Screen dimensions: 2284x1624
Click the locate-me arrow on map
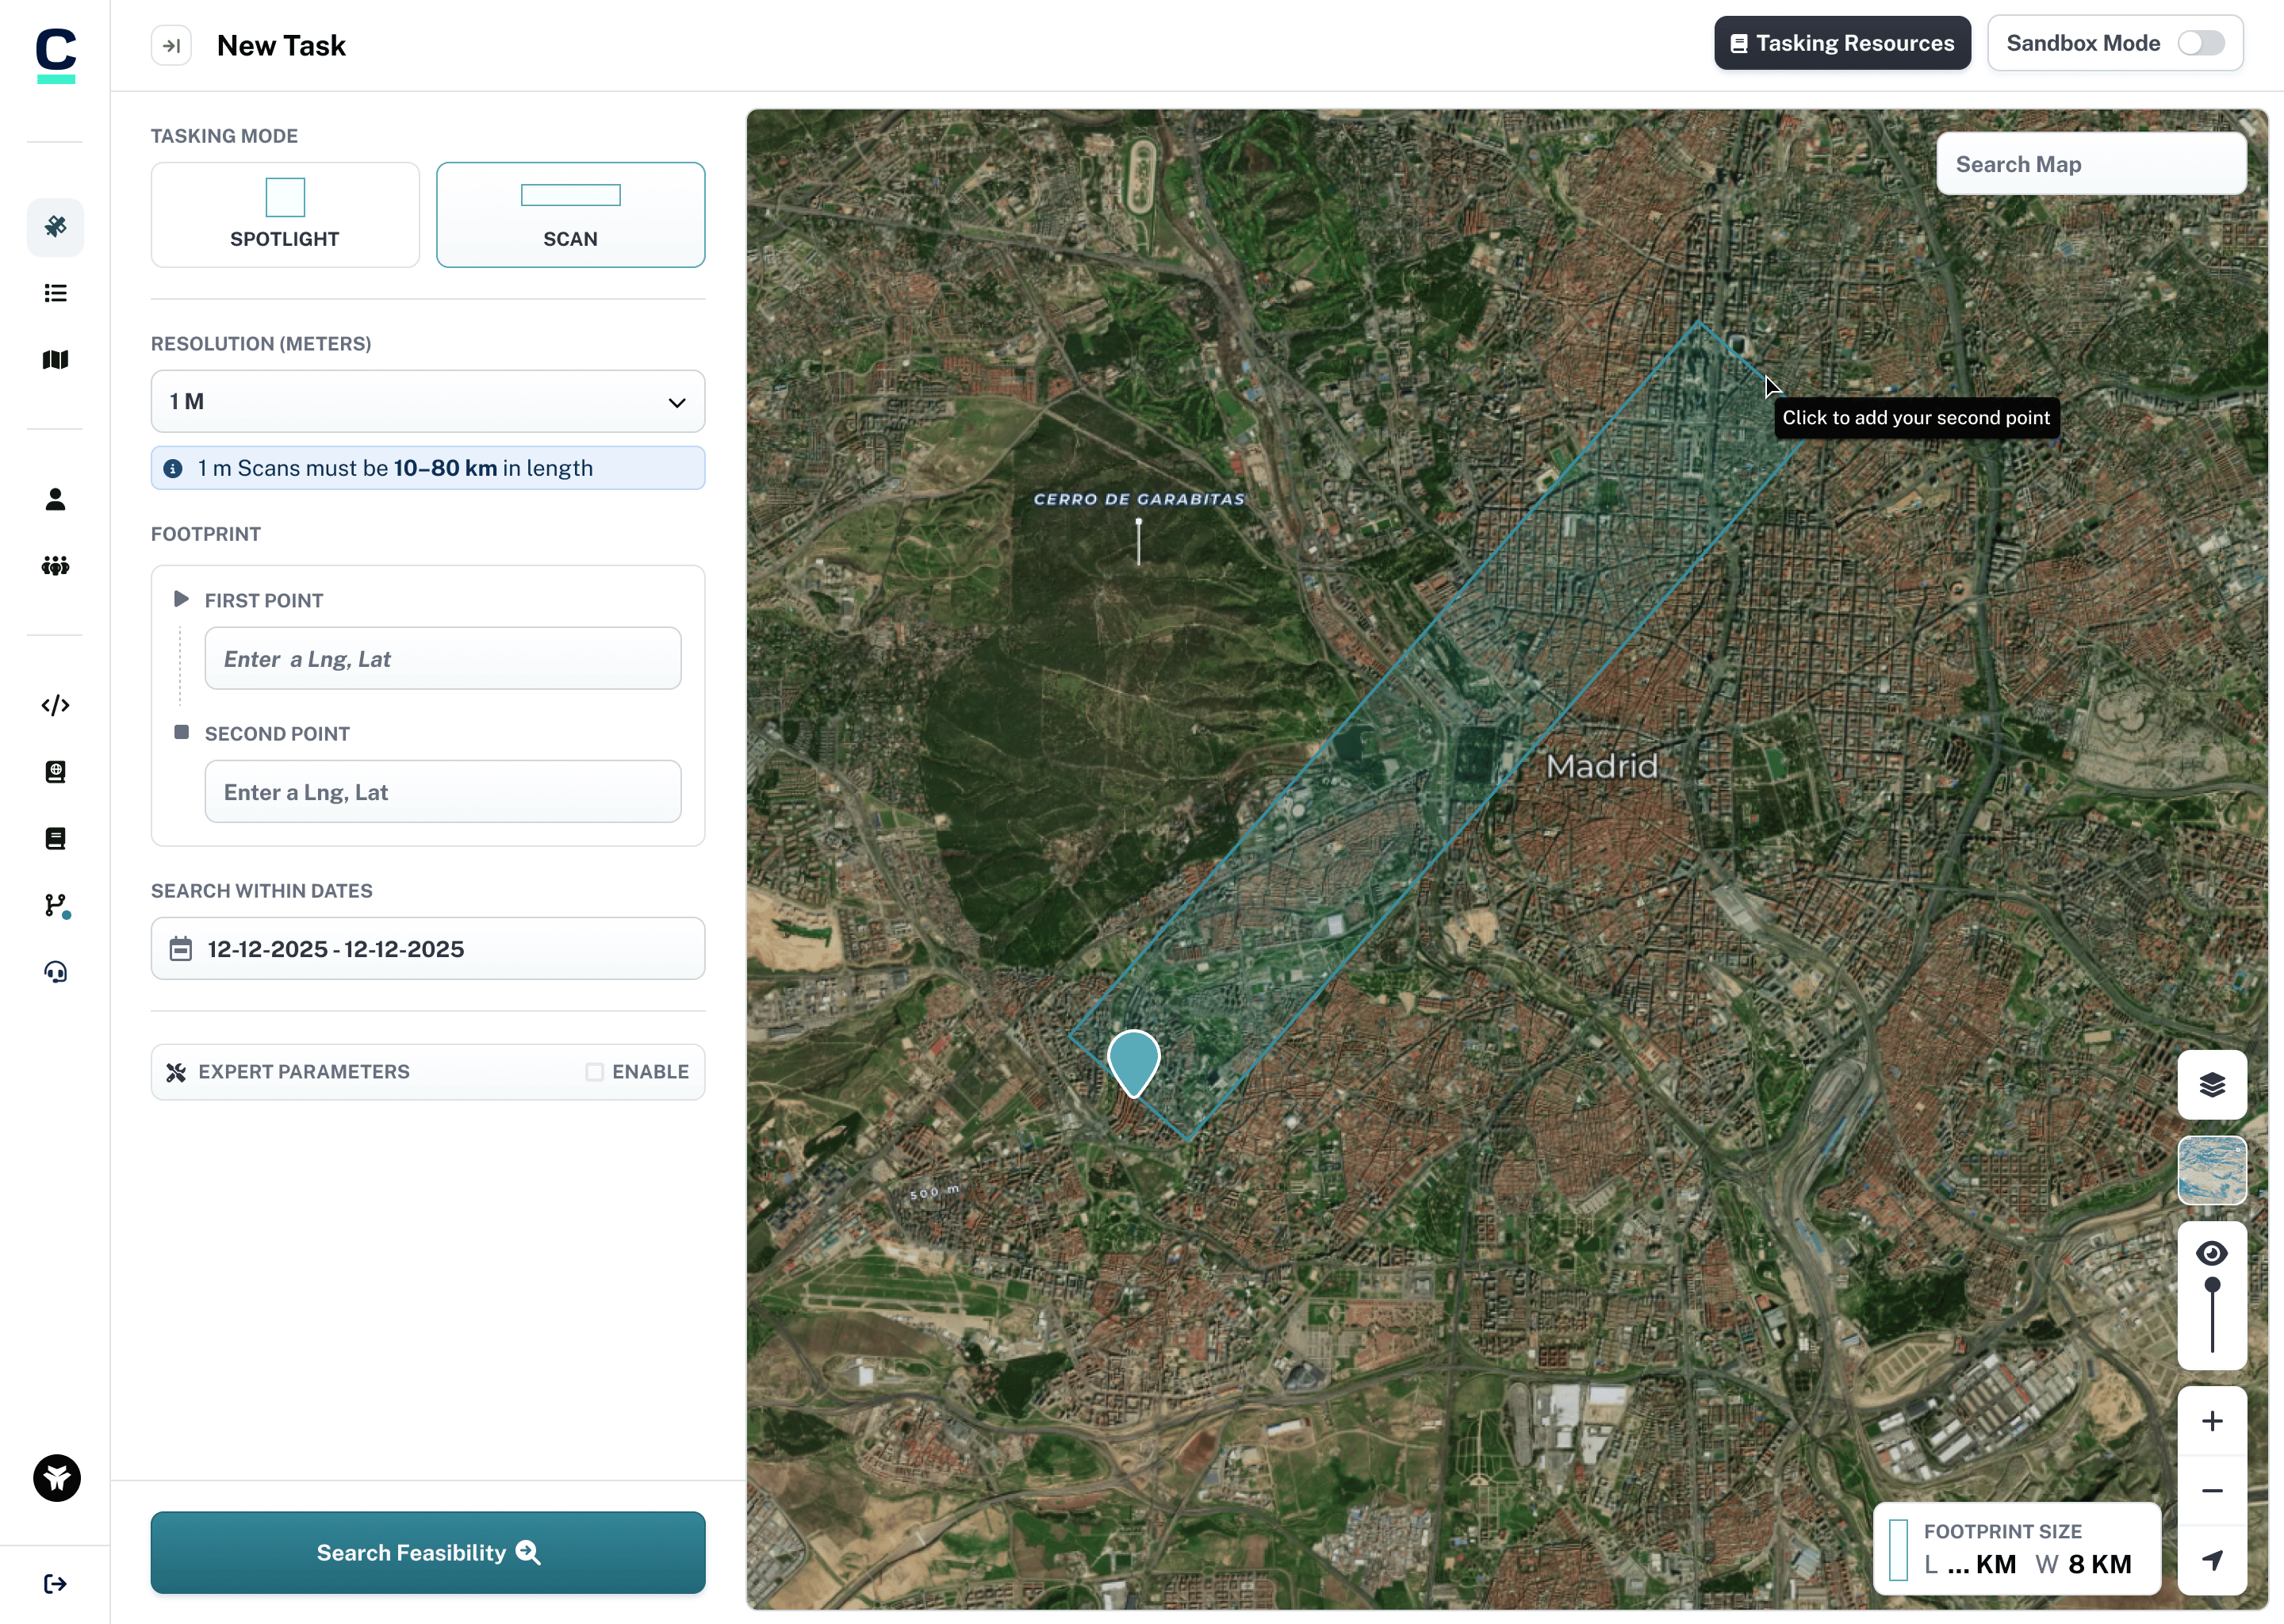click(x=2212, y=1560)
